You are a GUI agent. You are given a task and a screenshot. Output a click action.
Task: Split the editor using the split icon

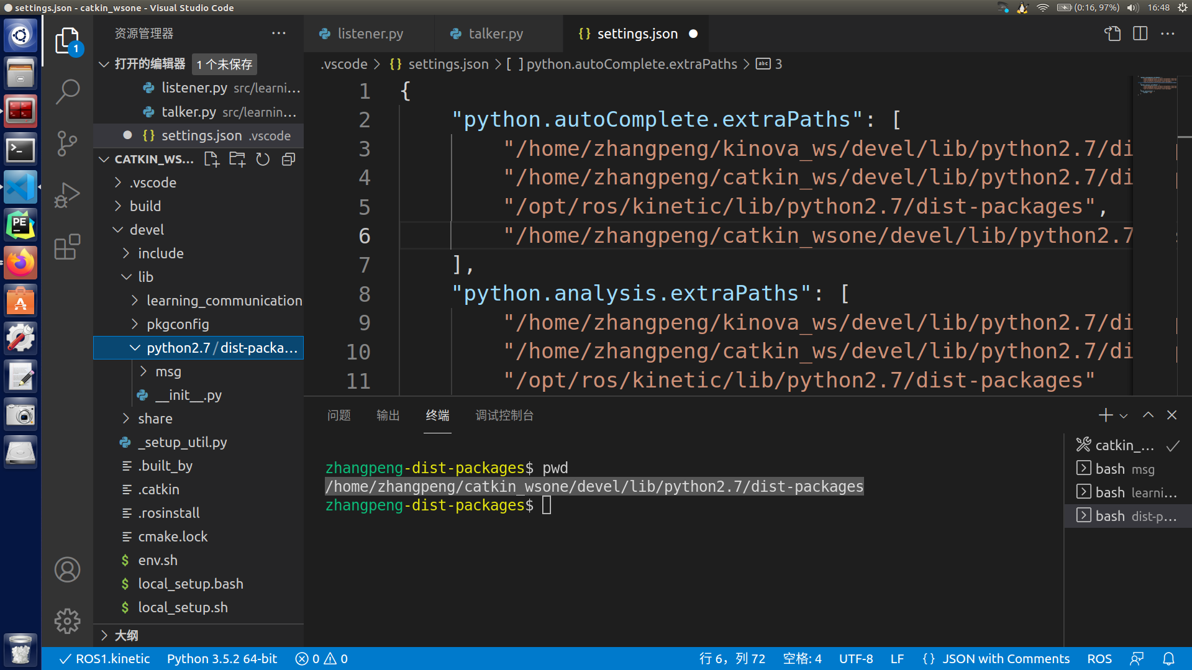pyautogui.click(x=1140, y=34)
